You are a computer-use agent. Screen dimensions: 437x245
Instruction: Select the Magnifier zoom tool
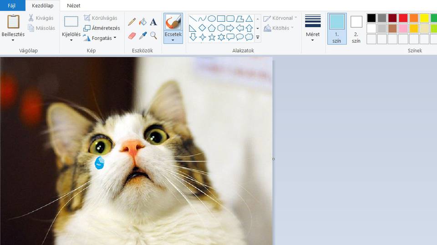point(153,35)
